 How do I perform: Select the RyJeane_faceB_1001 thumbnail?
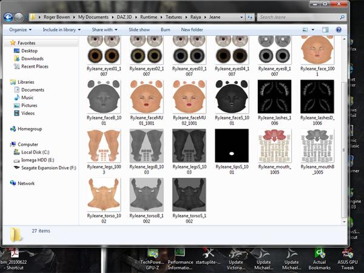[x=104, y=96]
